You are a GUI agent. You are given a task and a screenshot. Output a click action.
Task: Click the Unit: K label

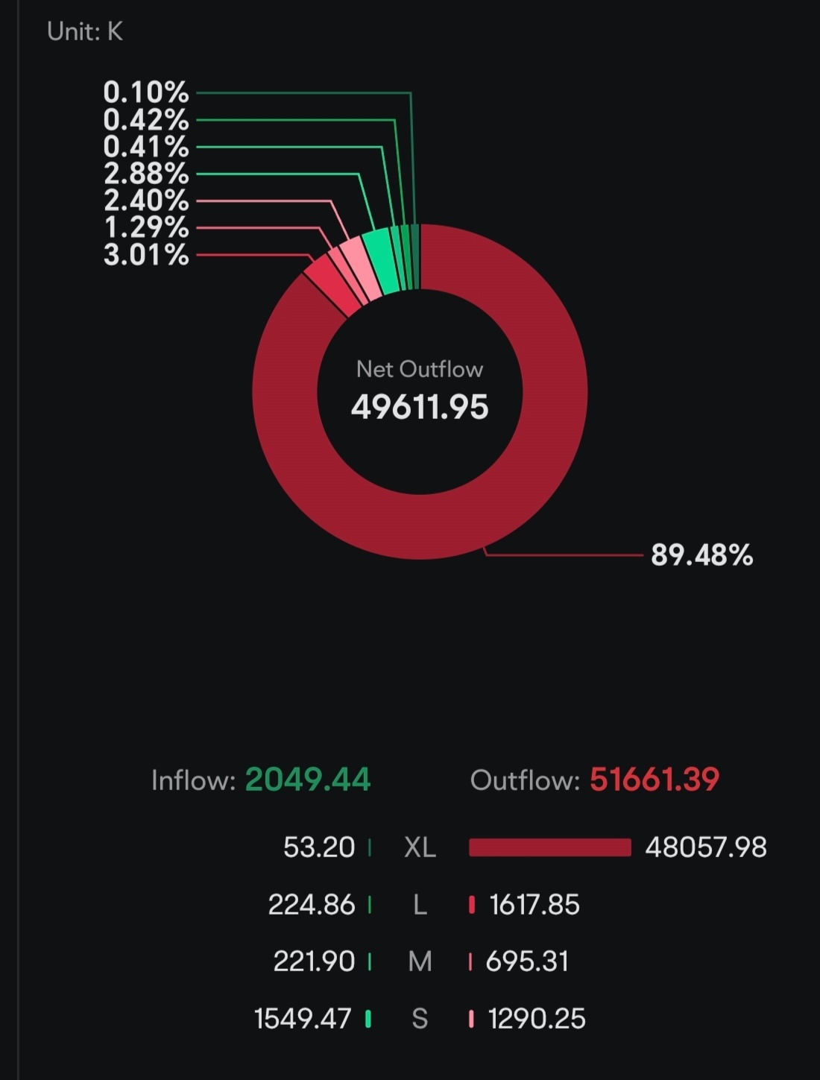85,31
